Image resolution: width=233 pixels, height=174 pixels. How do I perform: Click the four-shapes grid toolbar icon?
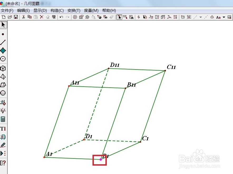[x=175, y=17]
